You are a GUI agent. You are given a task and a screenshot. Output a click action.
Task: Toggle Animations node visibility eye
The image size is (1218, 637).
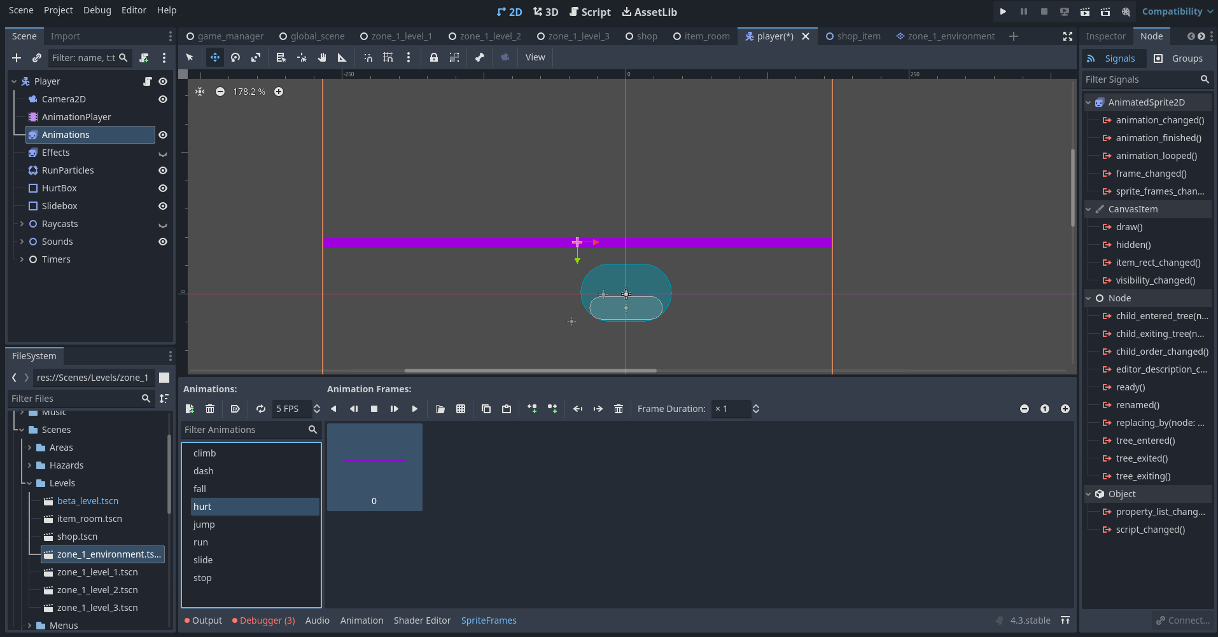(163, 135)
